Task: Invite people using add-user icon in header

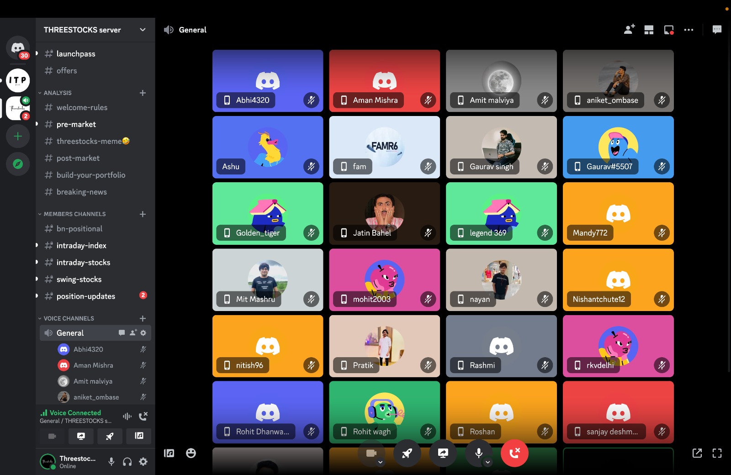Action: (629, 30)
